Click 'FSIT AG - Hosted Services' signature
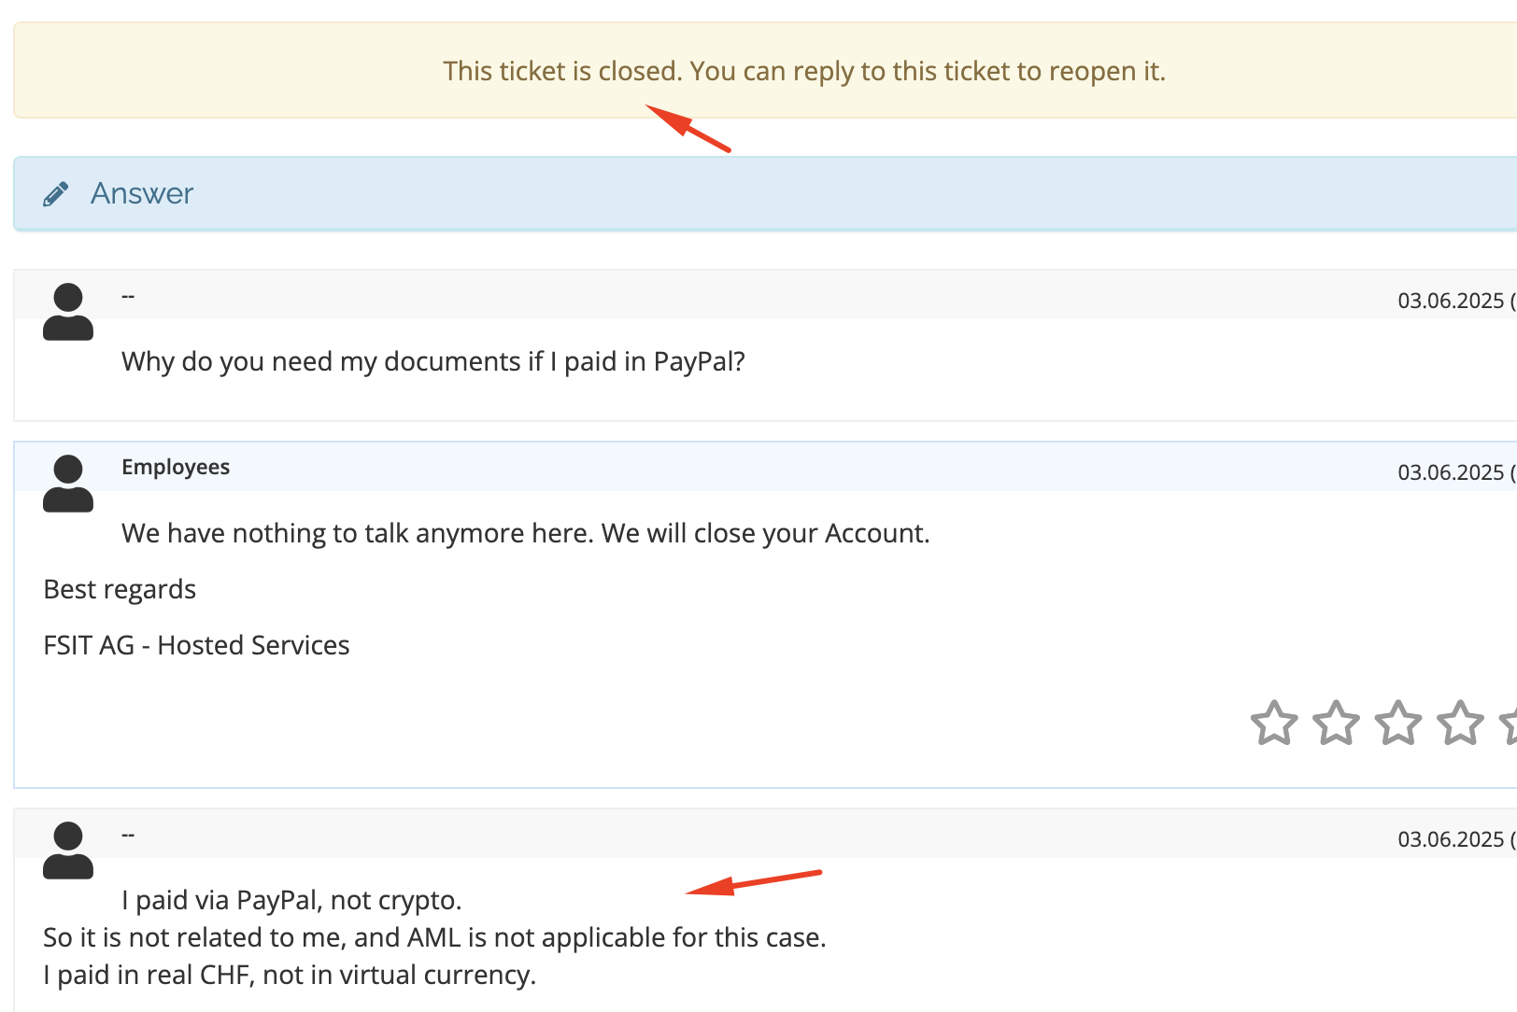 pyautogui.click(x=196, y=645)
